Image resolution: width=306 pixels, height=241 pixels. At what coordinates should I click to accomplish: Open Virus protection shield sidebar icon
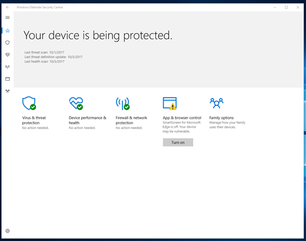click(8, 42)
